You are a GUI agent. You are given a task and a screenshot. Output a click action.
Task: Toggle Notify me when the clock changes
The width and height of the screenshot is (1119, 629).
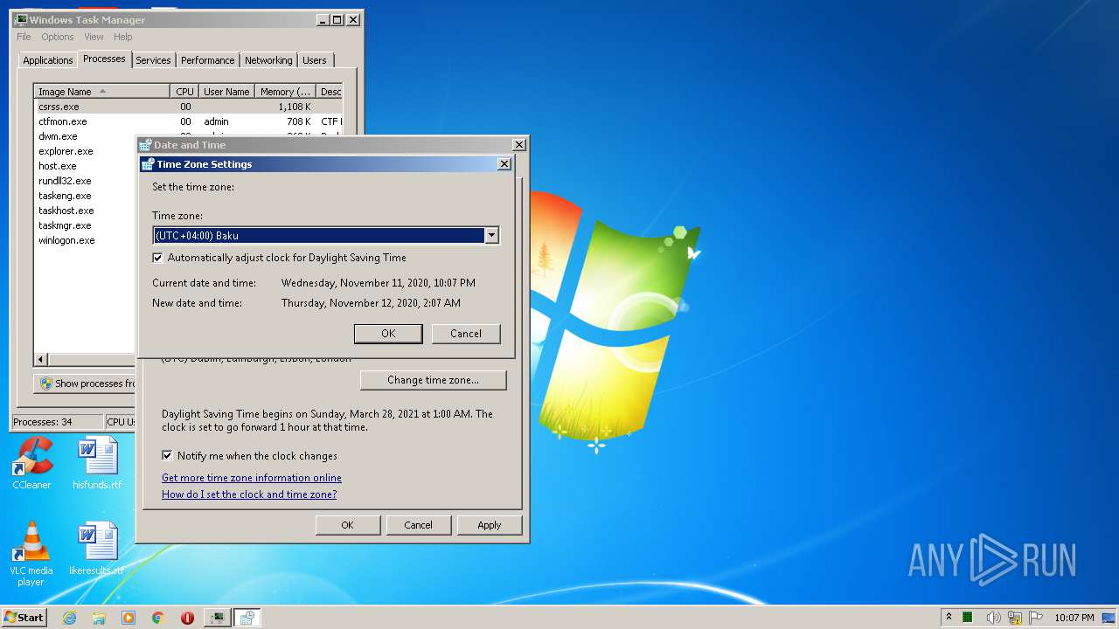[167, 456]
